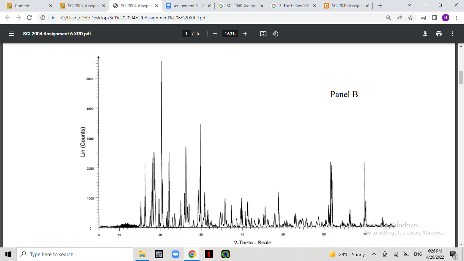Click the 'Lin (Counts)' axis label
Viewport: 464px width, 261px height.
pos(83,142)
